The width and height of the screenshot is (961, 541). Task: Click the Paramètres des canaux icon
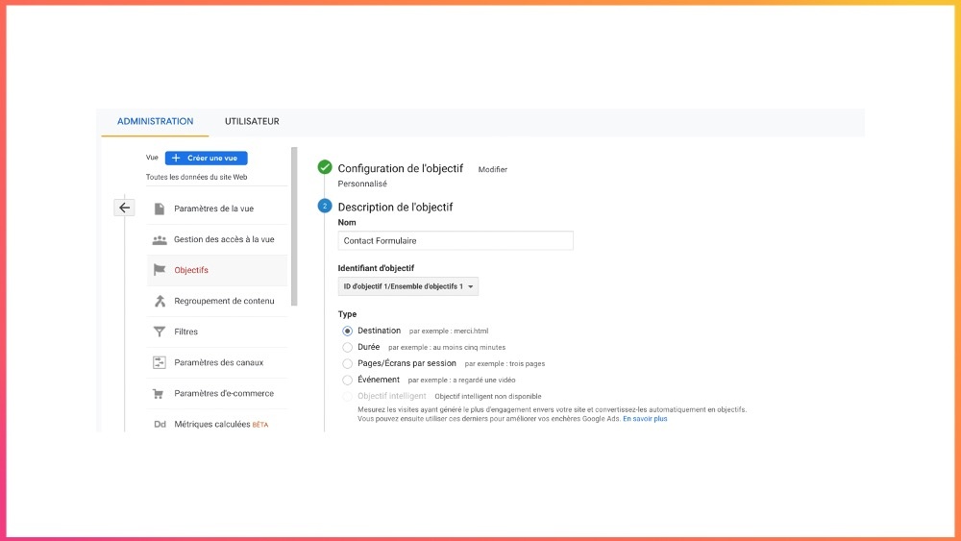point(160,362)
